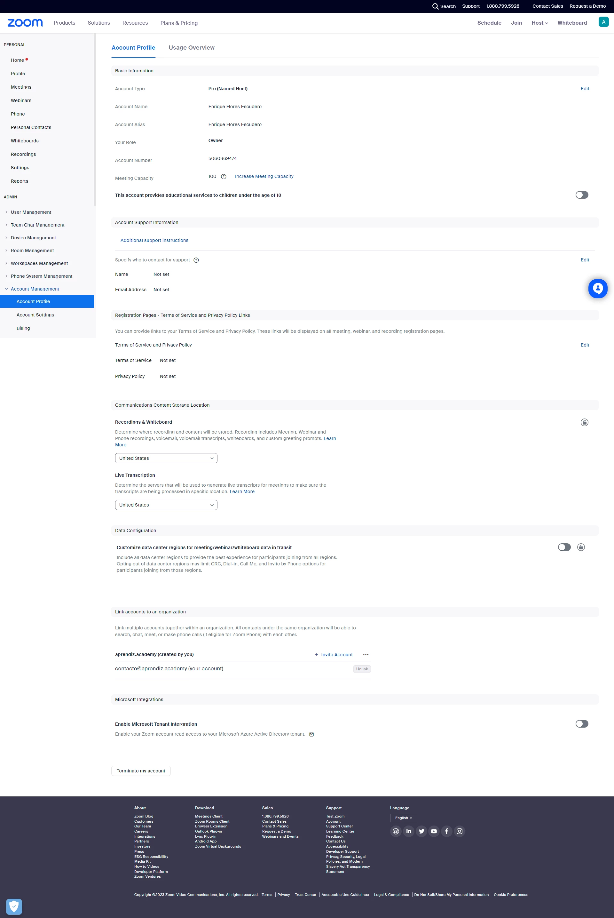This screenshot has width=614, height=918.
Task: Open Live Transcription location dropdown
Action: click(x=166, y=505)
